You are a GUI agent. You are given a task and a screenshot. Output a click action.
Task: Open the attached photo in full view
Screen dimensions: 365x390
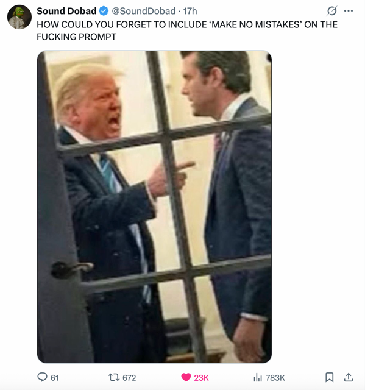154,207
